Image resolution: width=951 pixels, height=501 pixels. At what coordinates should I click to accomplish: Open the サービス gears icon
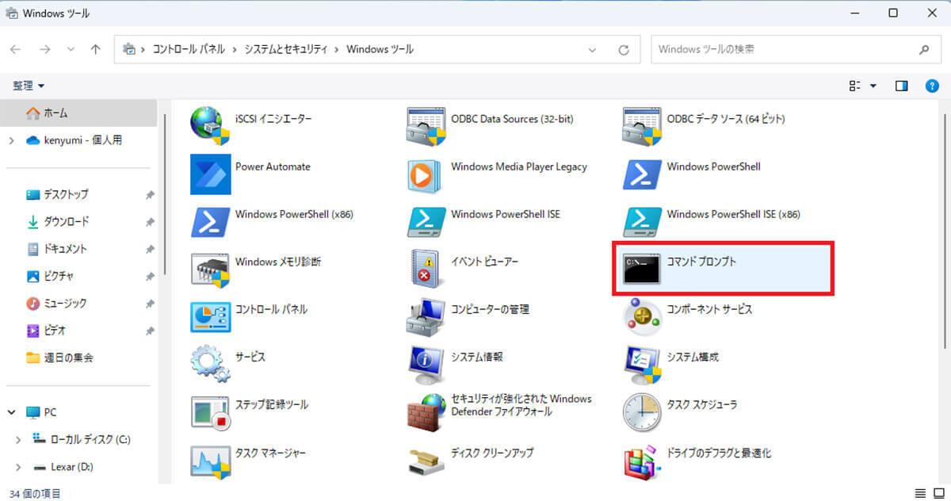tap(210, 365)
